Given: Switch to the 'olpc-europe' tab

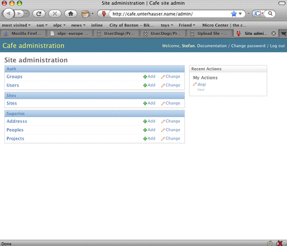Looking at the screenshot, I should pyautogui.click(x=72, y=33).
